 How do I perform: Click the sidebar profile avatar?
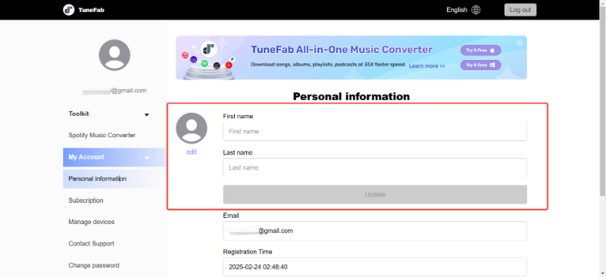114,54
